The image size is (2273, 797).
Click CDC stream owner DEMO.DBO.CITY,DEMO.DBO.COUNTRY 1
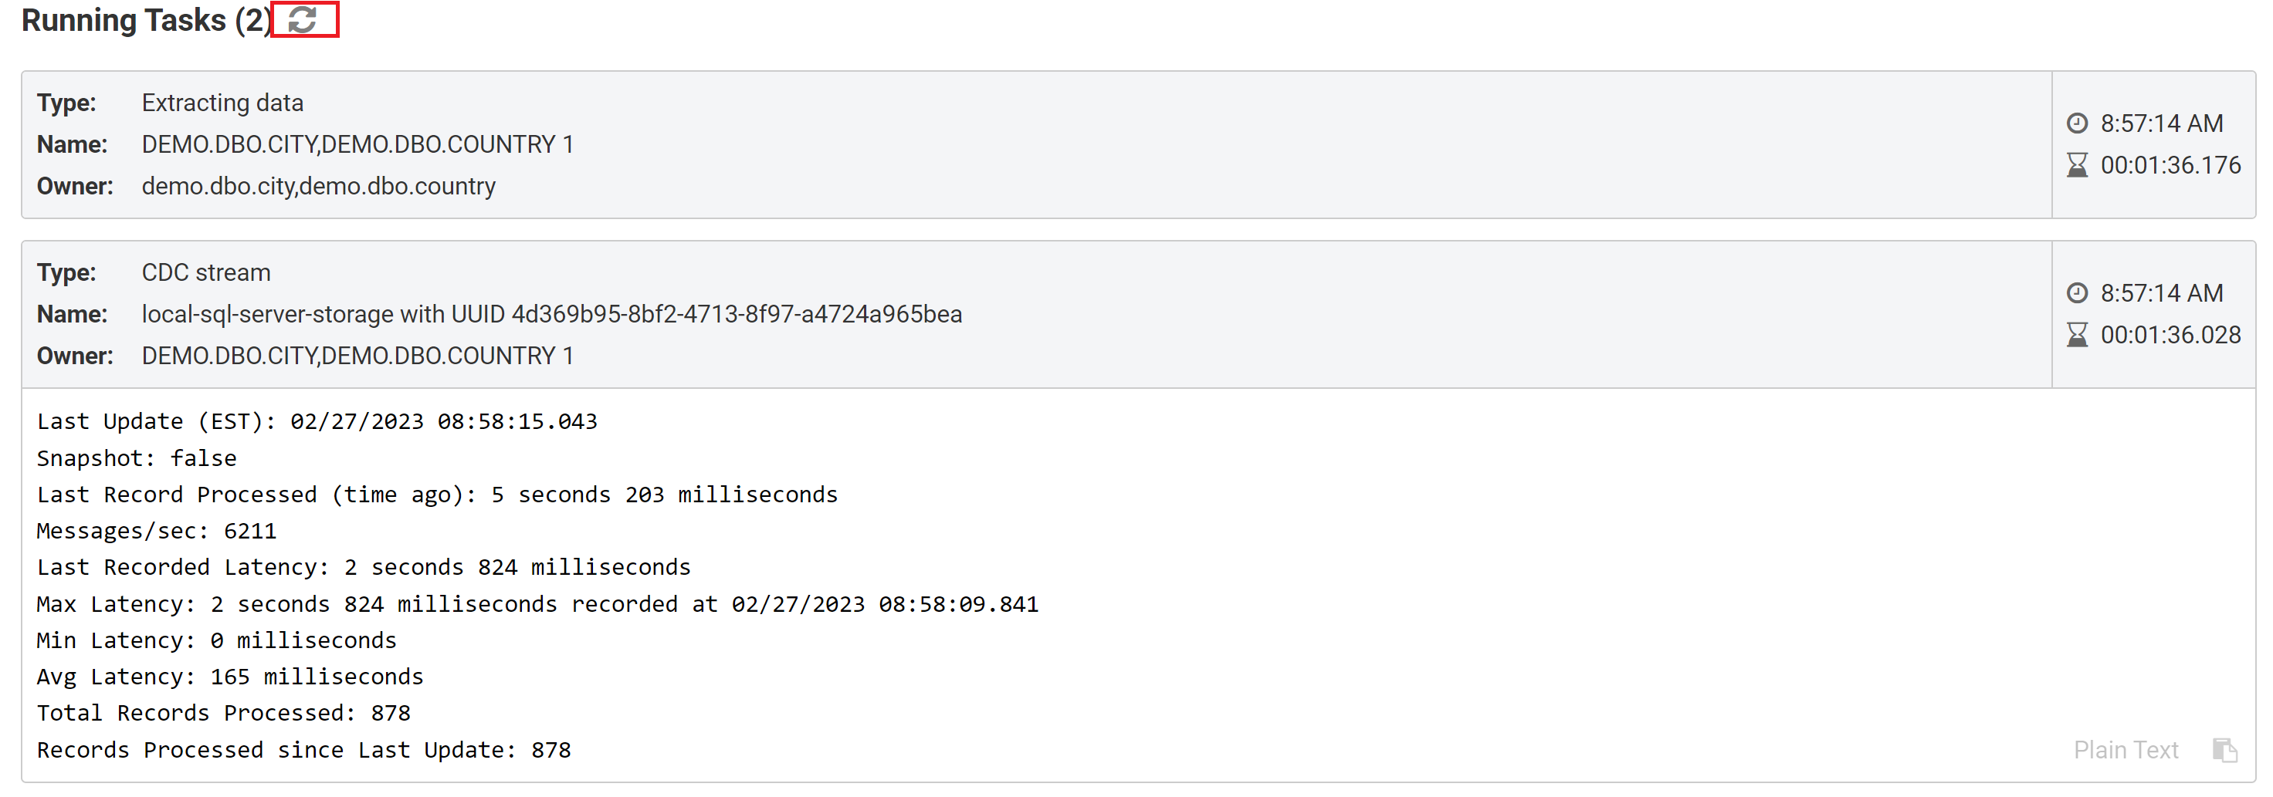pyautogui.click(x=357, y=356)
